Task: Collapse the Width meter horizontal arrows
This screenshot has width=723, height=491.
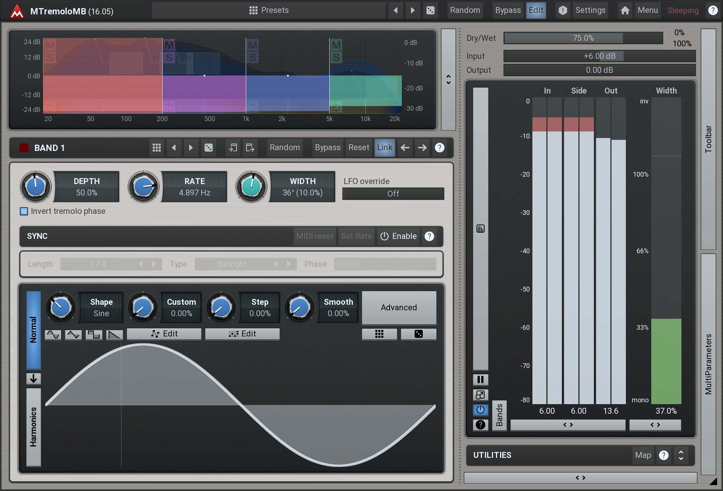Action: tap(655, 425)
